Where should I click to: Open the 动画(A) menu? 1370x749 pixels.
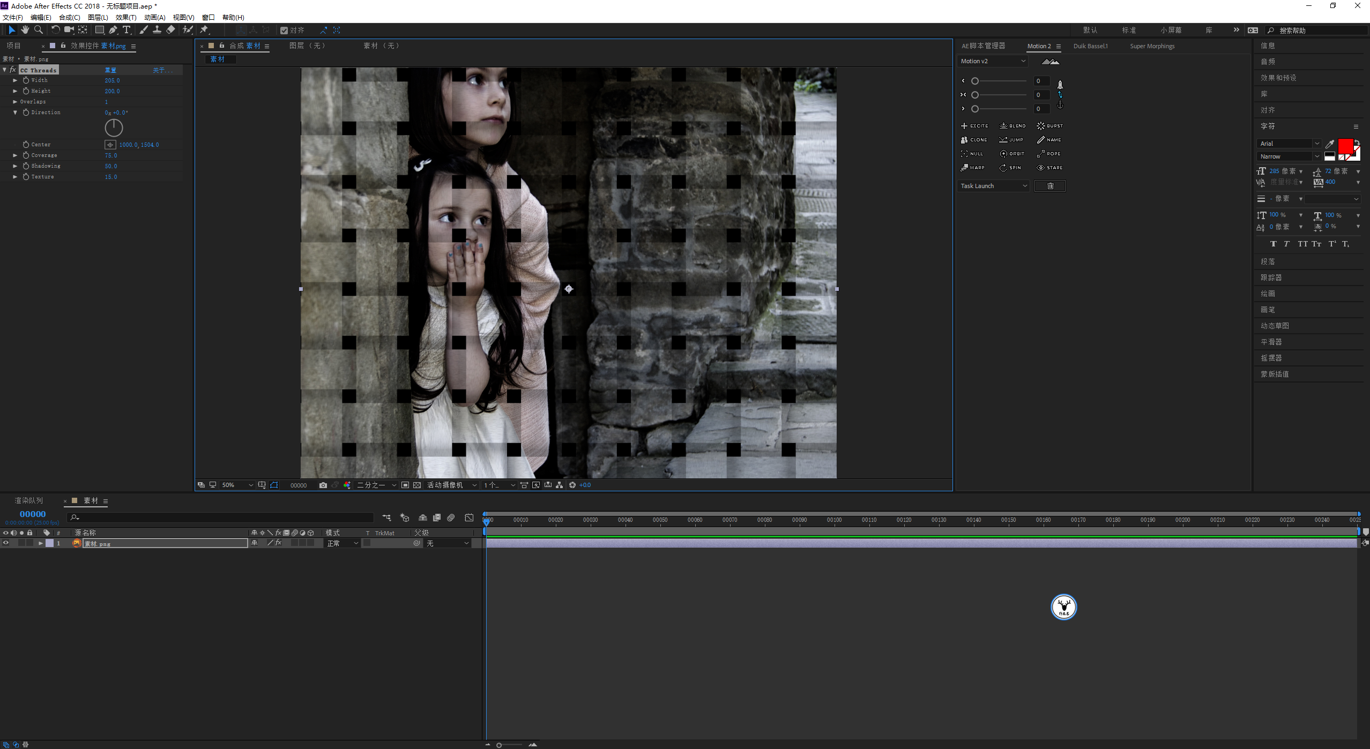point(154,17)
